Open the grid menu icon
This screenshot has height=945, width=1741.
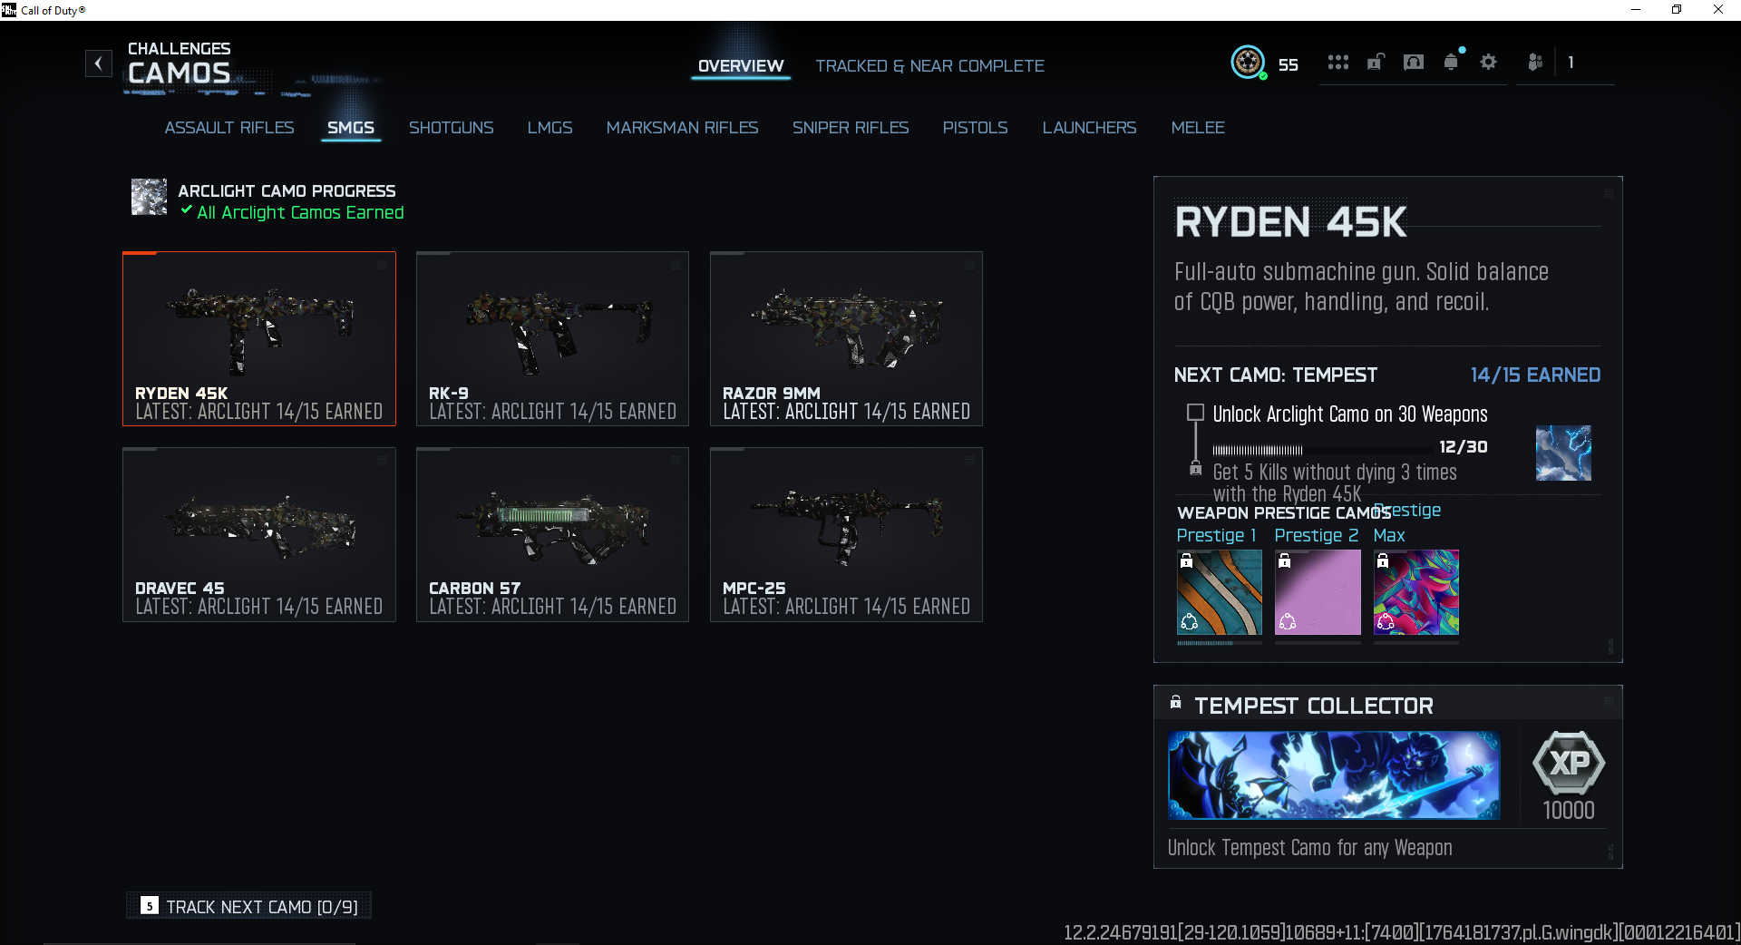coord(1338,63)
